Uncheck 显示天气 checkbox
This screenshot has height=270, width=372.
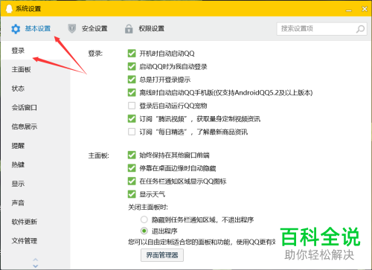click(132, 194)
